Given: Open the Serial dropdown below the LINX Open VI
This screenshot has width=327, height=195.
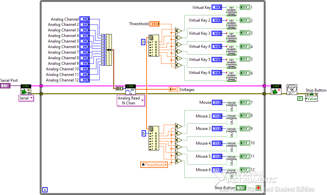Looking at the screenshot, I should (x=26, y=98).
